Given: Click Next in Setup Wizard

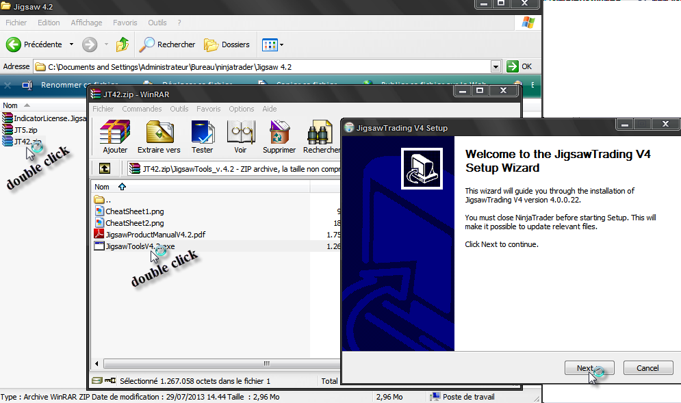Looking at the screenshot, I should (x=589, y=368).
